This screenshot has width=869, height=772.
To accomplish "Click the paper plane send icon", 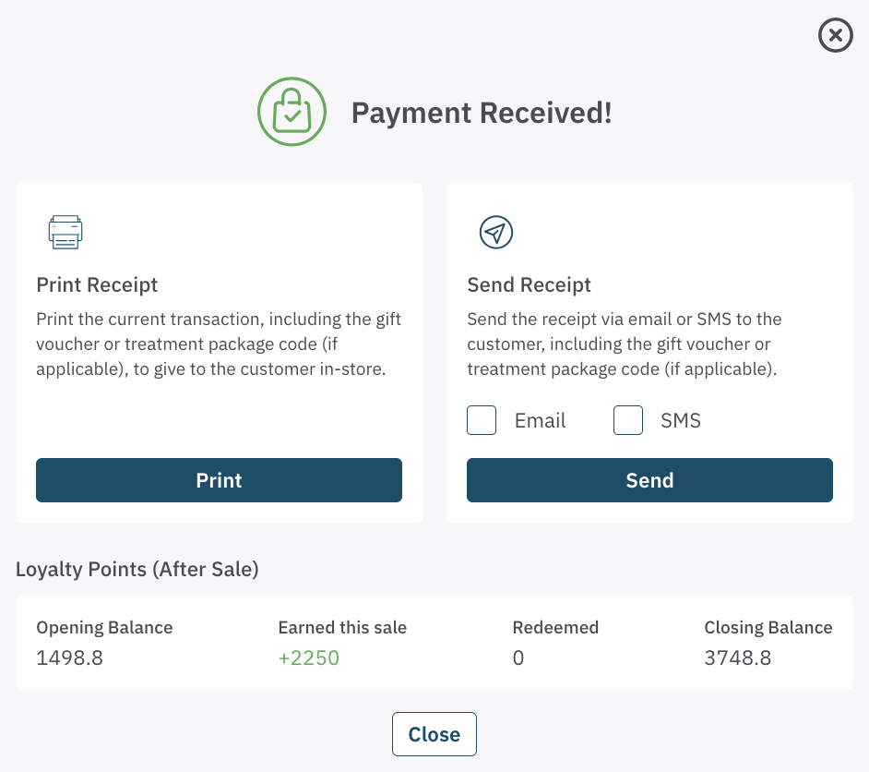I will coord(496,233).
